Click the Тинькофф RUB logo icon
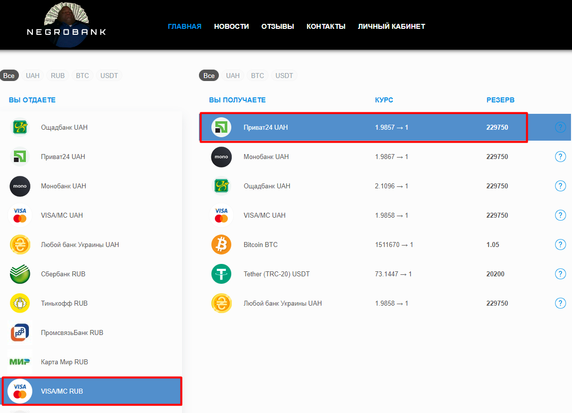This screenshot has height=413, width=572. [x=20, y=303]
